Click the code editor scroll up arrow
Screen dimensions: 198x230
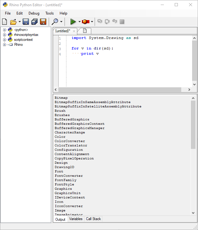click(x=194, y=38)
